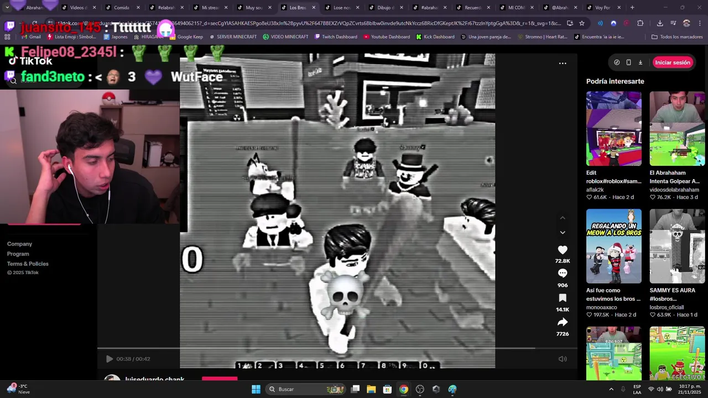
Task: Open the Windows Start menu
Action: click(x=256, y=389)
